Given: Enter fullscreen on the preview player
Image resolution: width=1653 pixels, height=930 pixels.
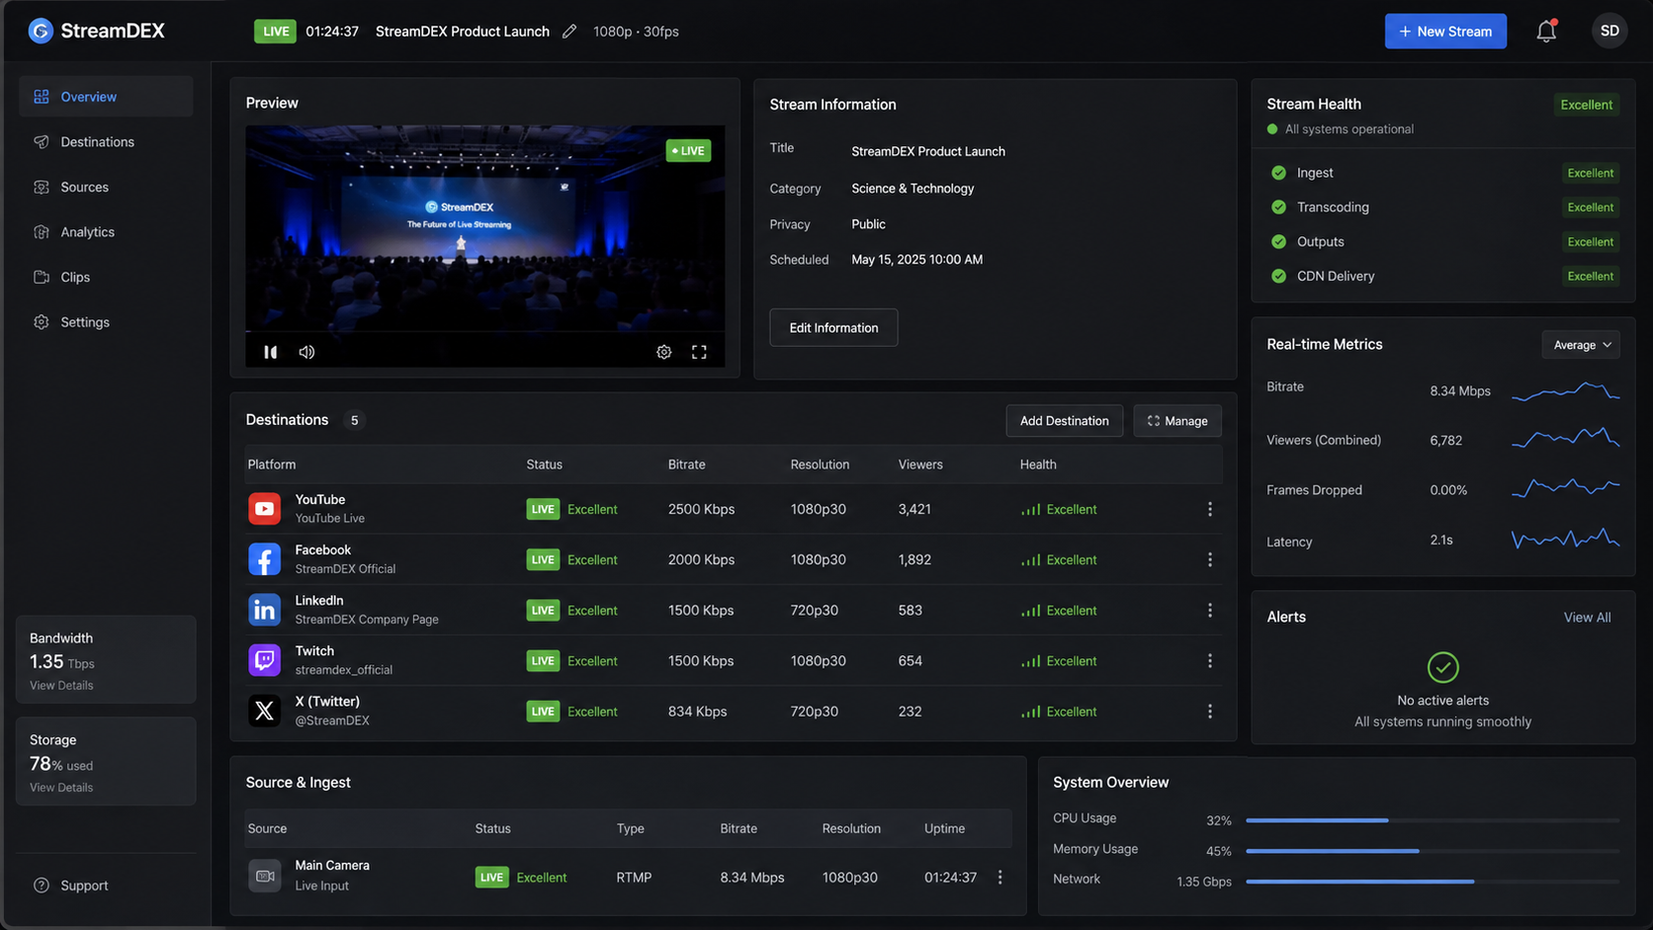Looking at the screenshot, I should [699, 352].
